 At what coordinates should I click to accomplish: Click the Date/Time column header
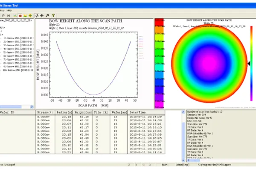146,112
